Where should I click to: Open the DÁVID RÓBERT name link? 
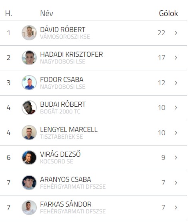[x=63, y=30]
